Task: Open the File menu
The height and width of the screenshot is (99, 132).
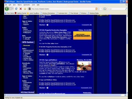Action: [x=6, y=5]
